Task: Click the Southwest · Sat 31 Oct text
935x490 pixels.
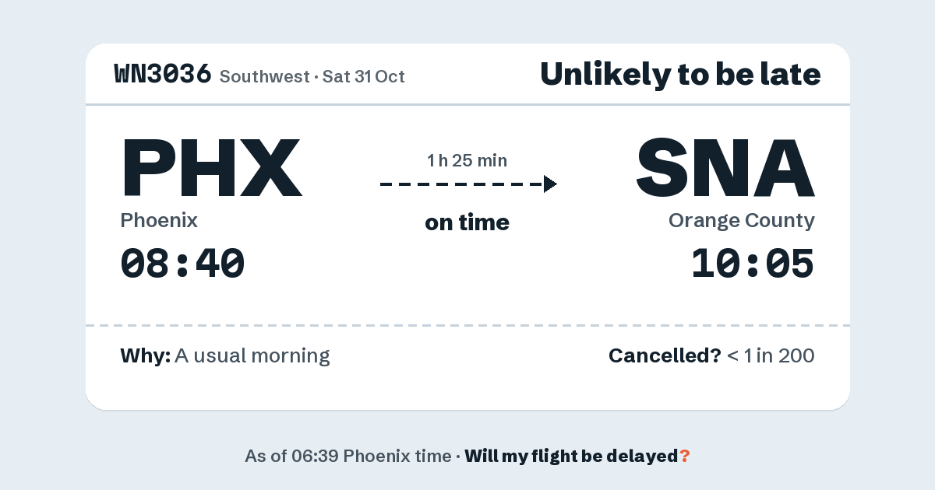Action: (x=312, y=77)
